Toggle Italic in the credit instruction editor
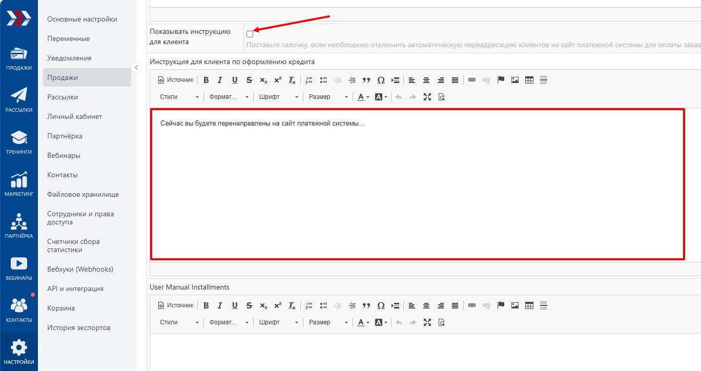Viewport: 701px width, 371px height. coord(220,80)
